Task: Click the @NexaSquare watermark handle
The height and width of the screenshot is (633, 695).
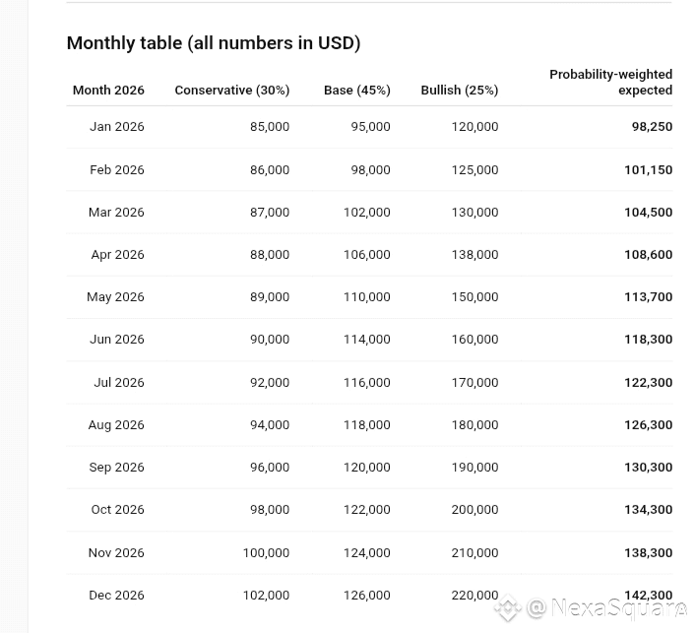Action: (x=606, y=608)
